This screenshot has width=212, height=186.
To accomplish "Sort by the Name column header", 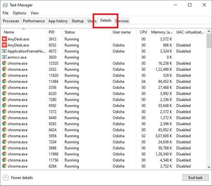I will coord(24,32).
